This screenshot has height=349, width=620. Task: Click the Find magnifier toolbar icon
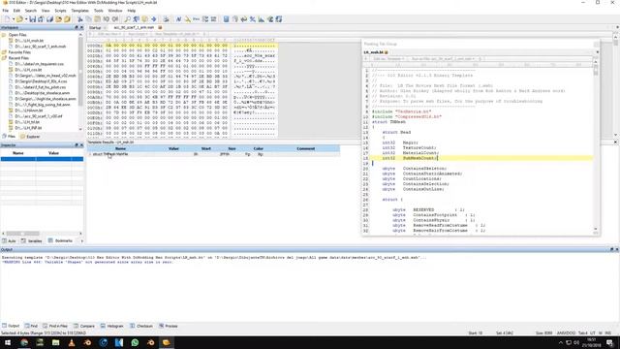coord(127,19)
